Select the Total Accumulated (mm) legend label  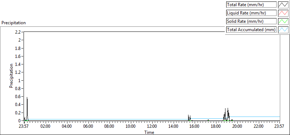[x=251, y=30]
